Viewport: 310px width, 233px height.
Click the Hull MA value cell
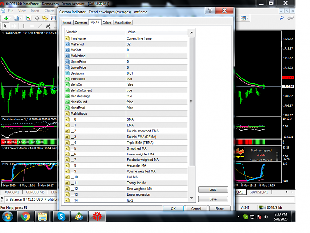[157, 177]
